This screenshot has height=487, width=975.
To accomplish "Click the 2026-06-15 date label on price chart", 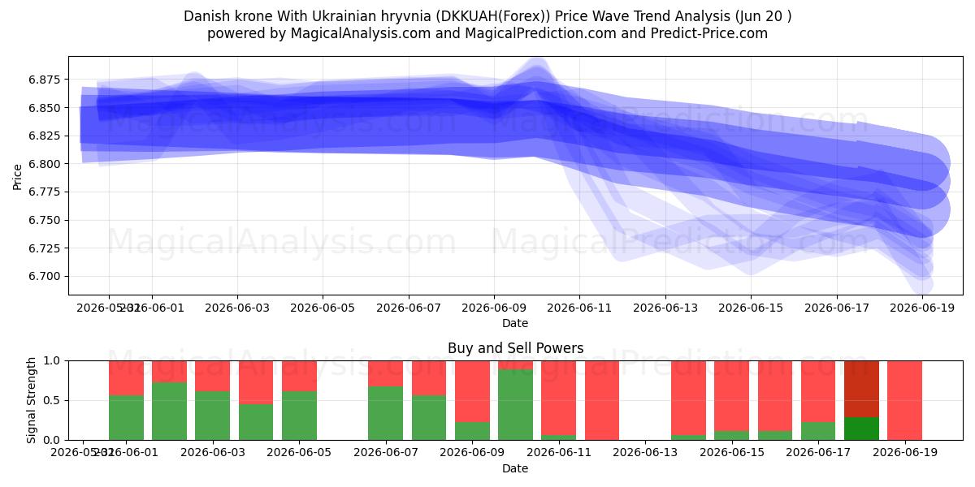I will (751, 308).
